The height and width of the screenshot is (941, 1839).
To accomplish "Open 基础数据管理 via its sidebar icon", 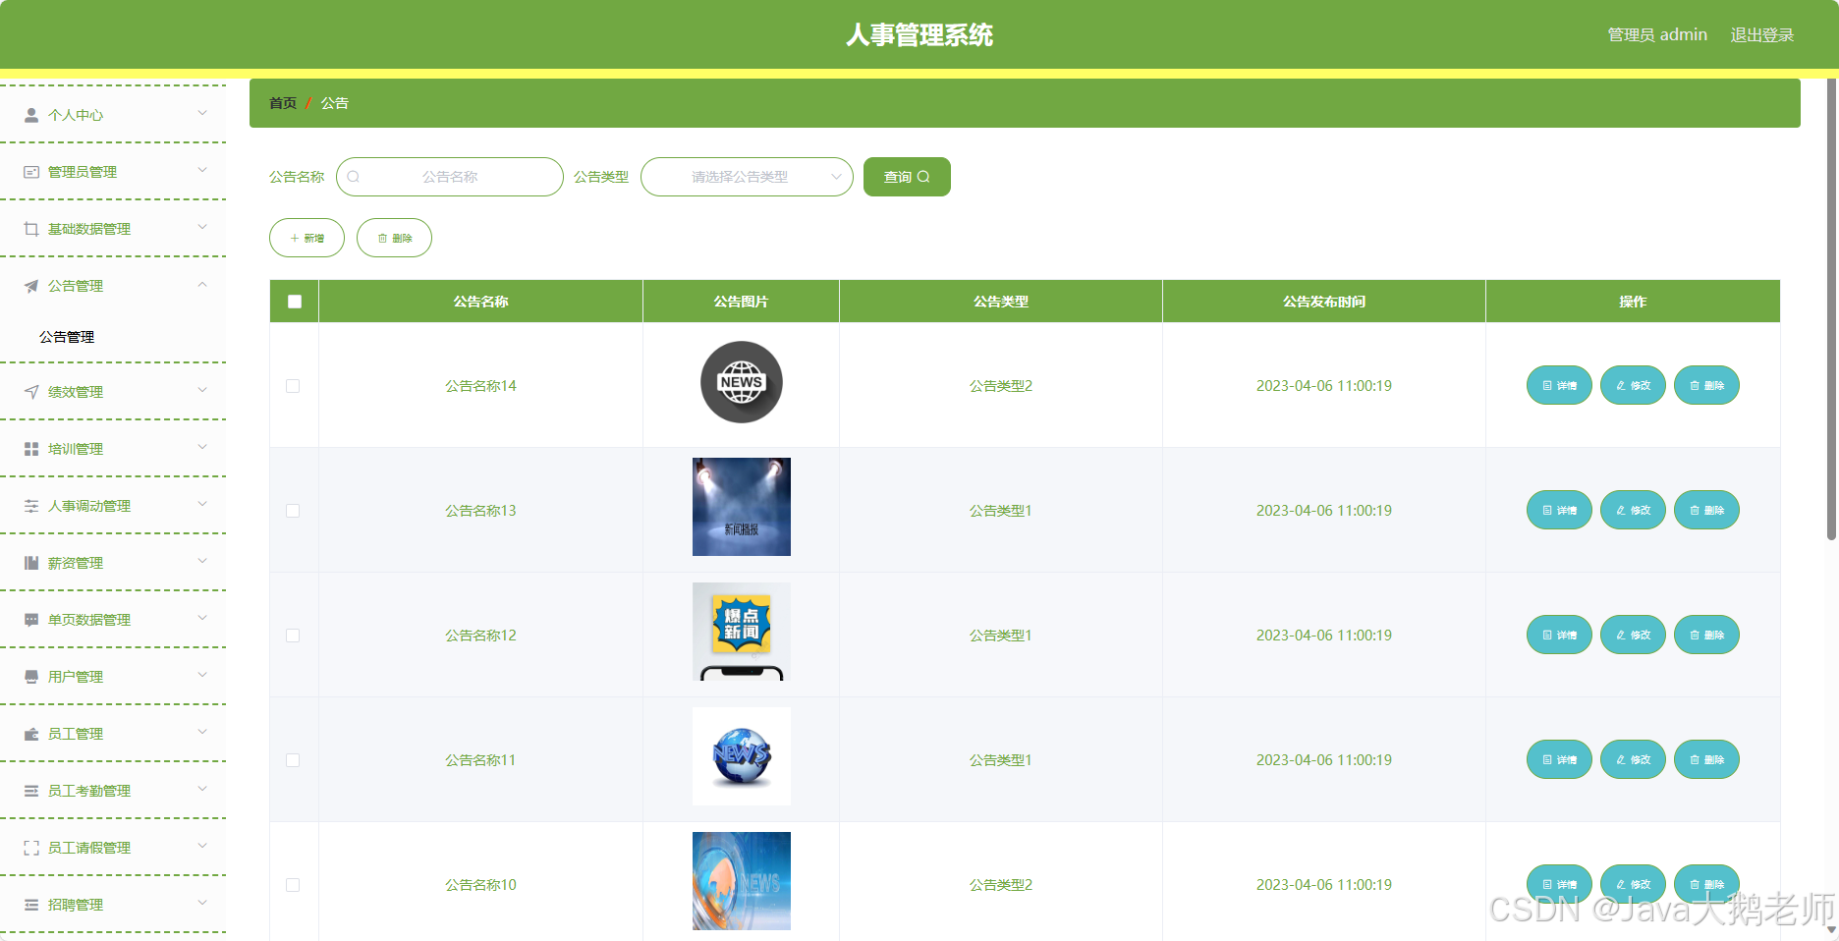I will 28,228.
